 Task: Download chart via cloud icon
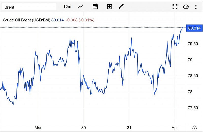(186, 7)
